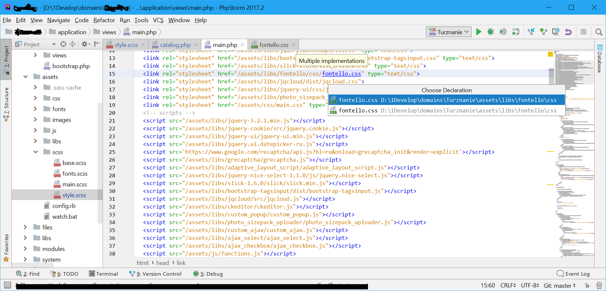The image size is (606, 291).
Task: Open the Database side panel
Action: (x=599, y=58)
